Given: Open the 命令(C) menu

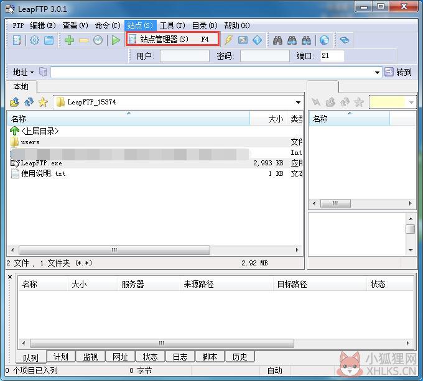Looking at the screenshot, I should coord(108,25).
